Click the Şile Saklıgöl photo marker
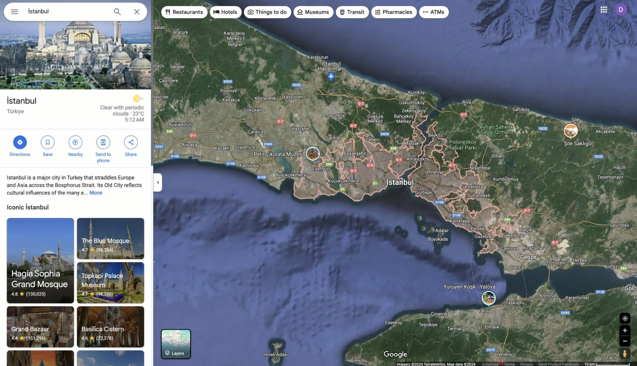Image resolution: width=637 pixels, height=366 pixels. click(x=571, y=131)
